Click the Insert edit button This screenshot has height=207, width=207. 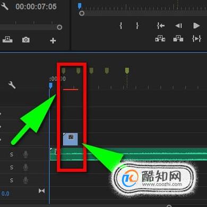(x=160, y=38)
